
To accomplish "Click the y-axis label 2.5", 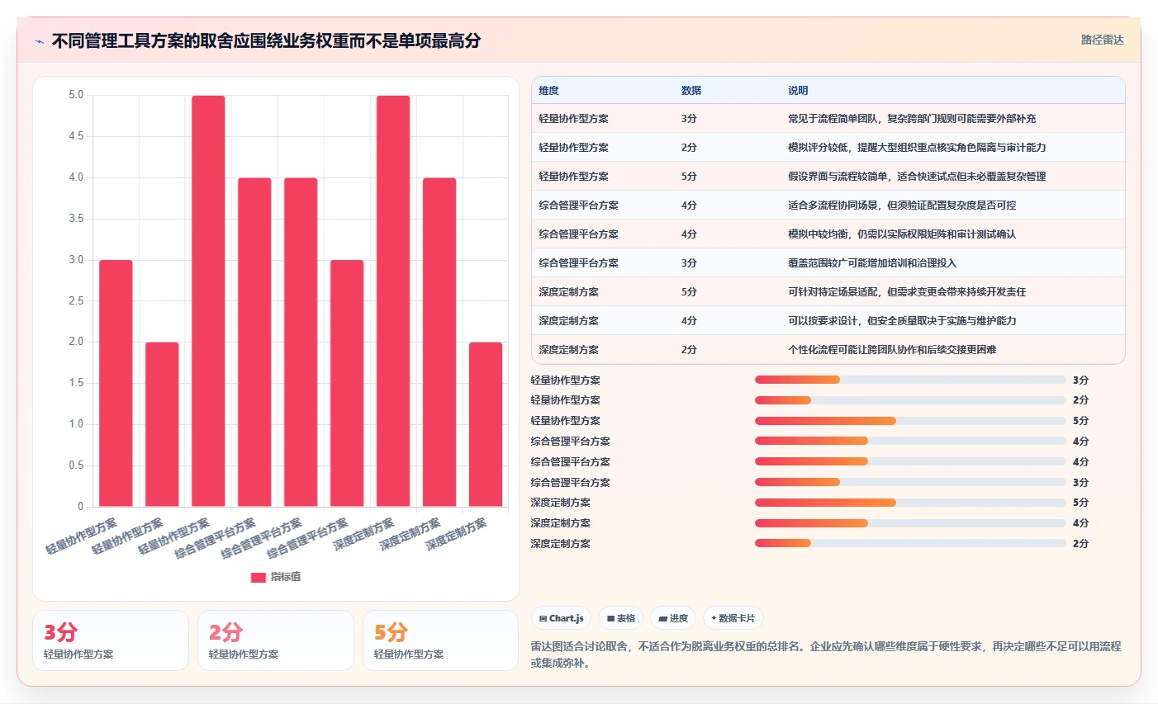I will pos(76,301).
